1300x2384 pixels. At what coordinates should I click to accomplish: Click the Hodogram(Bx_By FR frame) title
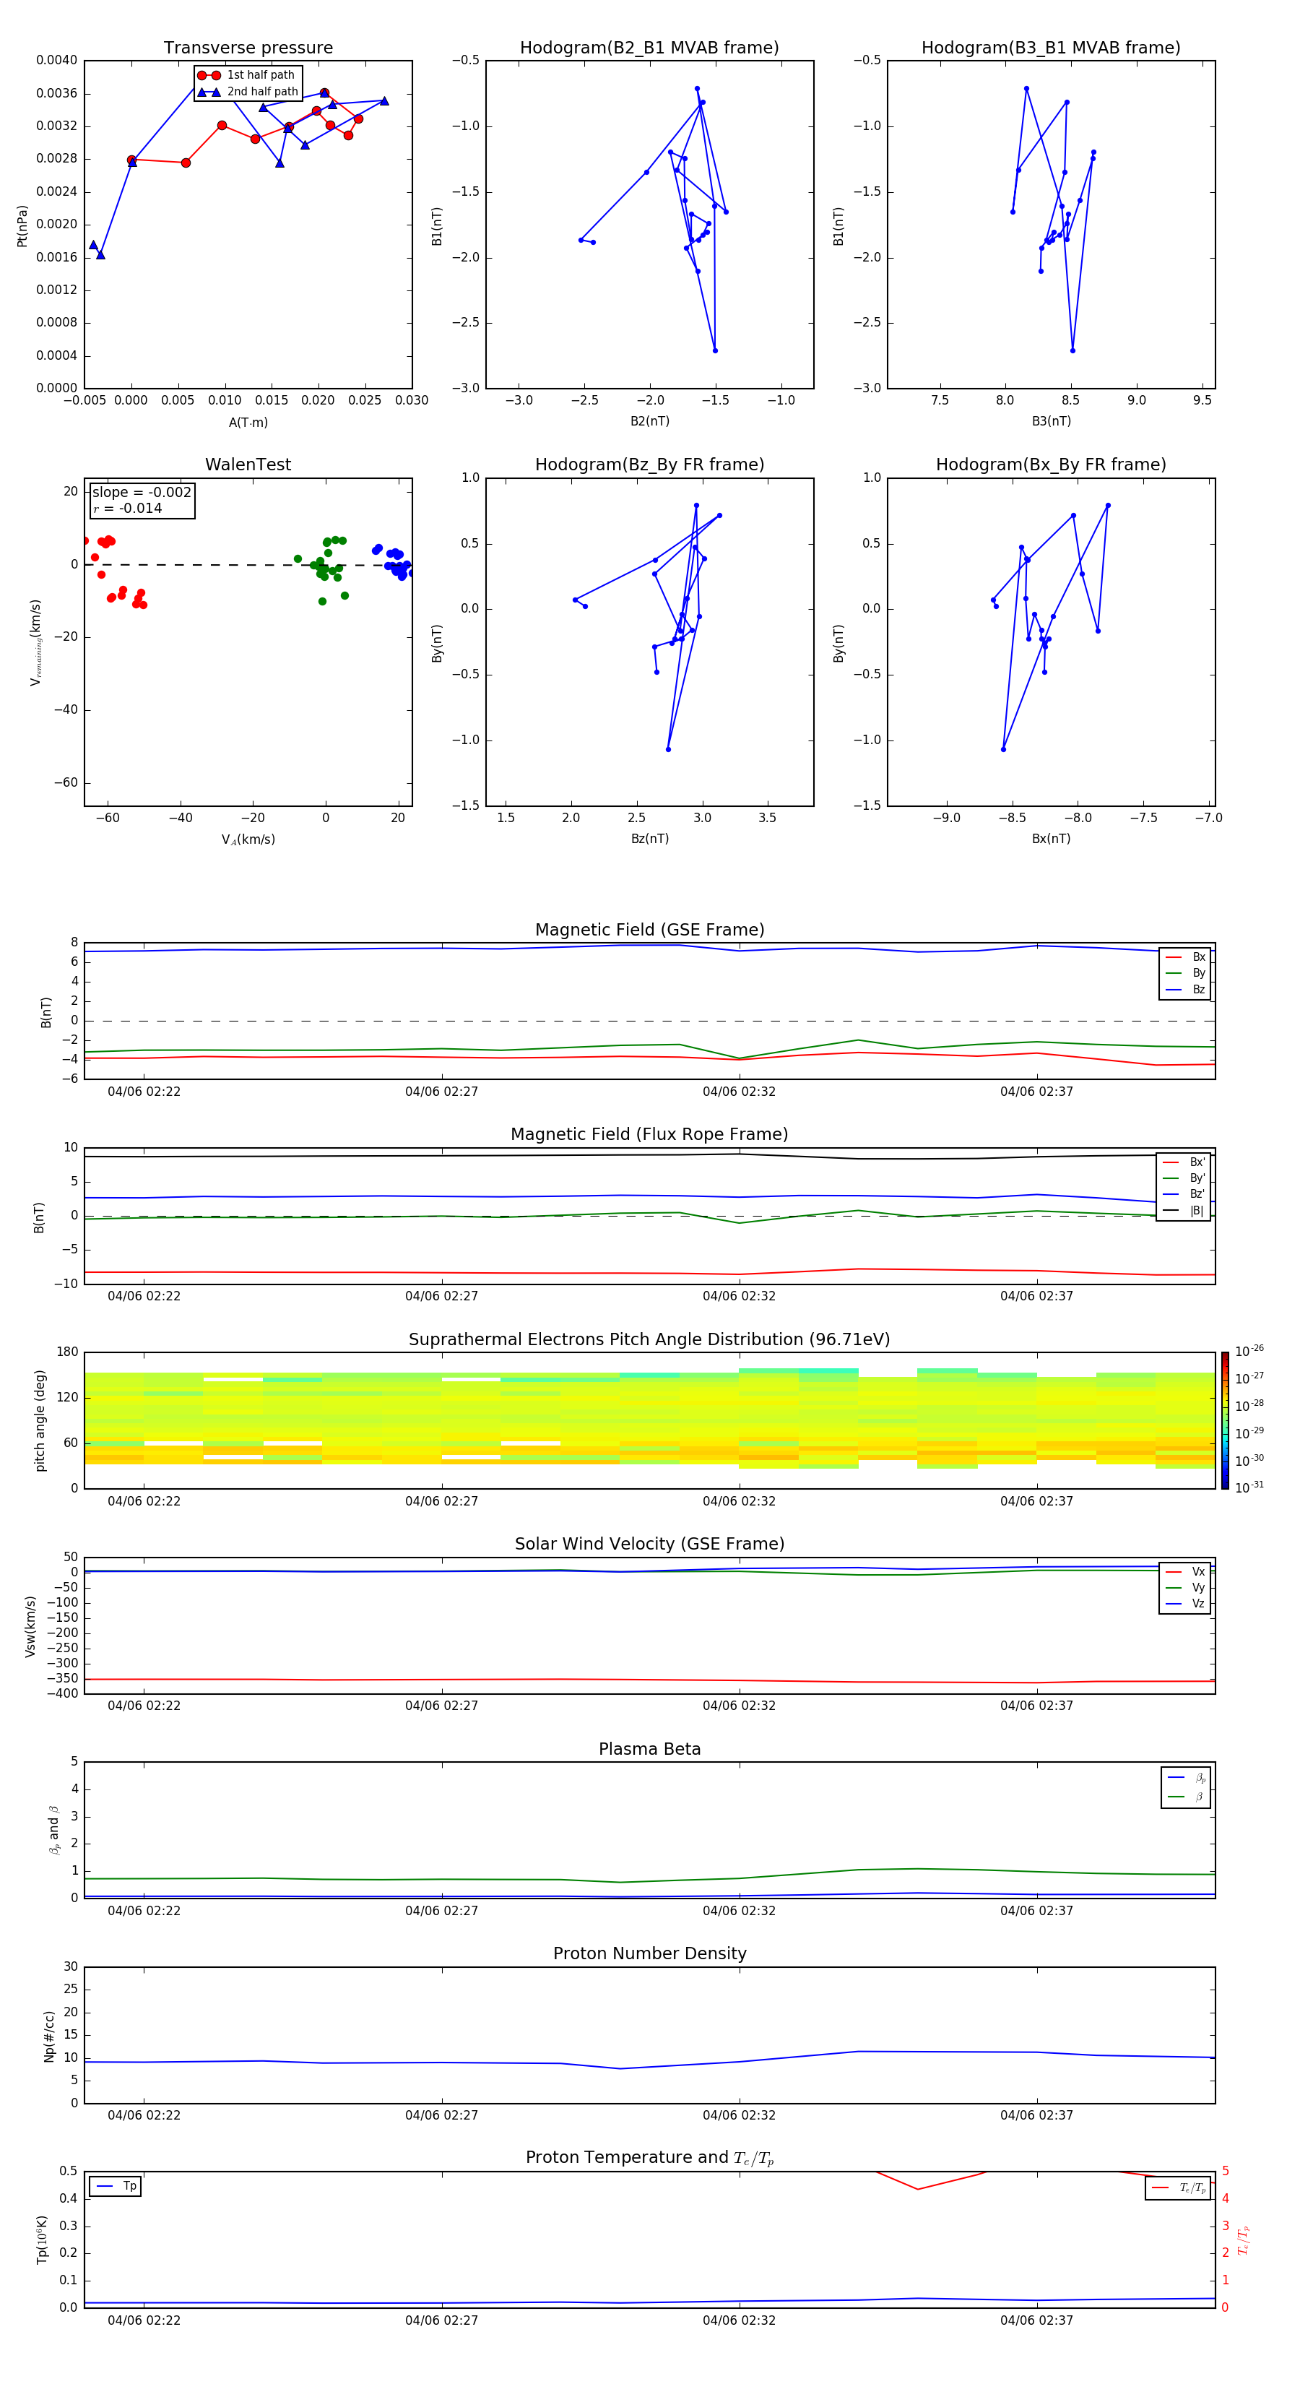coord(1050,465)
